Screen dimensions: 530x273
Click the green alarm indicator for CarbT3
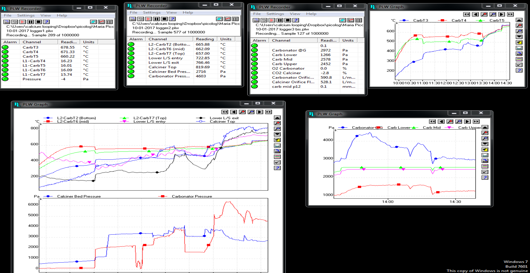pos(5,47)
